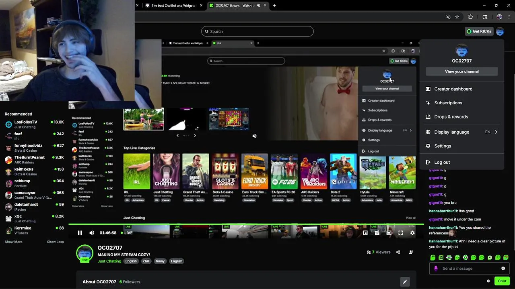Share the OC02707 stream
This screenshot has width=515, height=289.
398,252
